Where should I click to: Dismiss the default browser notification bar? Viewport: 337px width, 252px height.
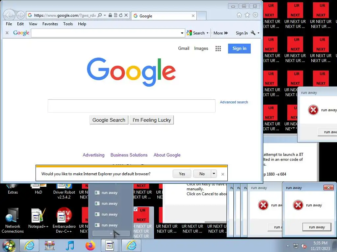223,174
